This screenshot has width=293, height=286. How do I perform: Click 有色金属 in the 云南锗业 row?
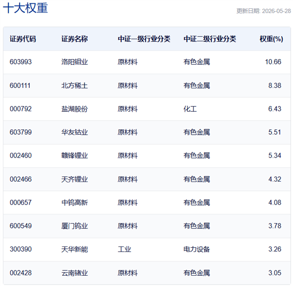coord(197,273)
